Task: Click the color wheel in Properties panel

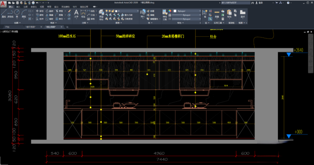Action: (170, 11)
